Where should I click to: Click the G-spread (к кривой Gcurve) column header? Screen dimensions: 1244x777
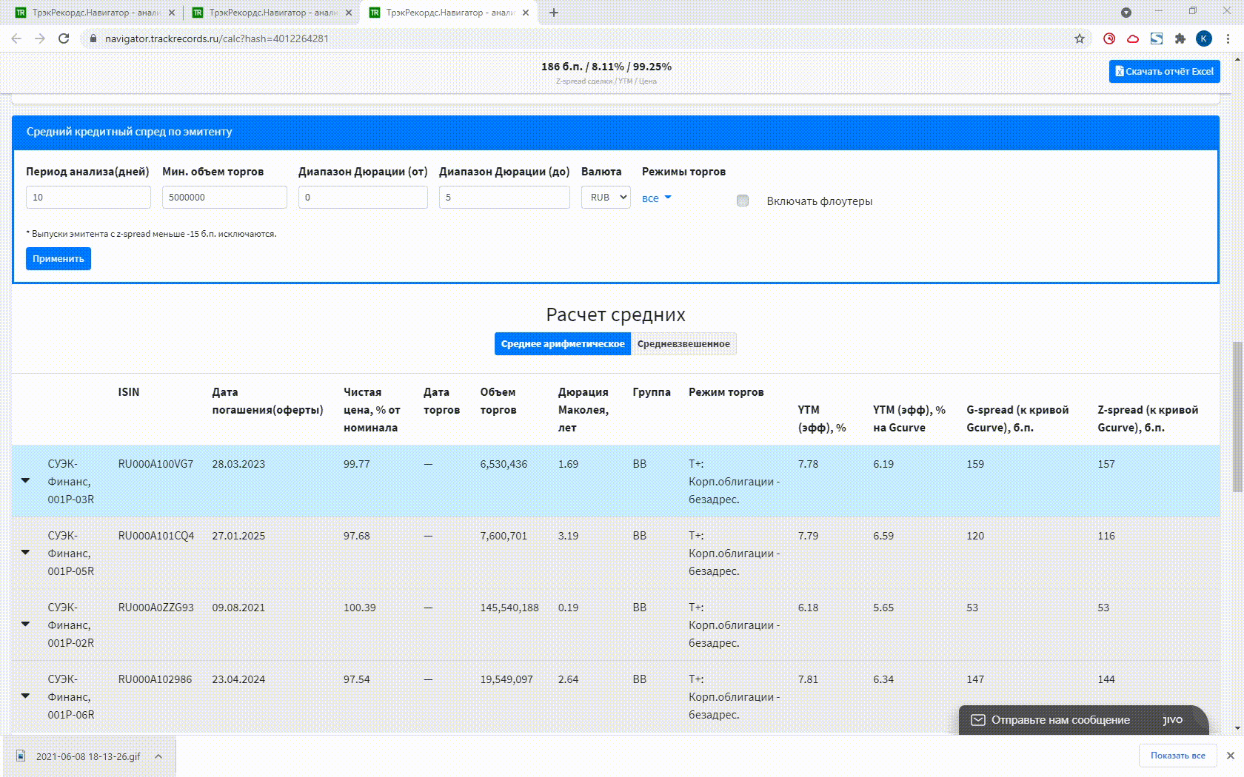click(1017, 419)
